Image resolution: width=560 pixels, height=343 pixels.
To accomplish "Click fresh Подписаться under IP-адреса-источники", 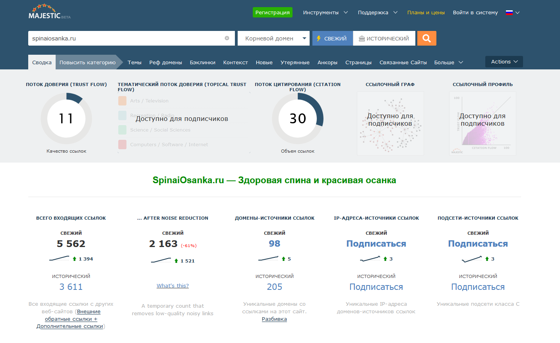I will click(376, 243).
